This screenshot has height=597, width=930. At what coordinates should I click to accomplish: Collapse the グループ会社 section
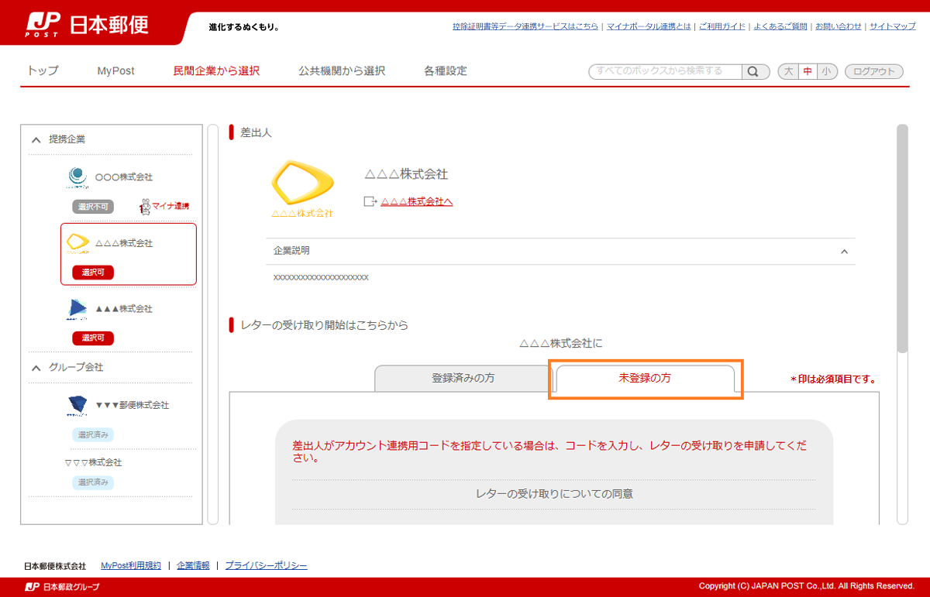click(x=36, y=368)
